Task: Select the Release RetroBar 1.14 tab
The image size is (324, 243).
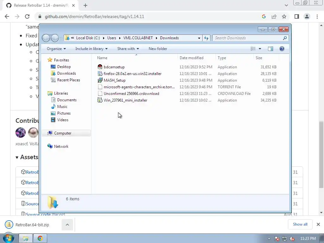Action: (40, 5)
